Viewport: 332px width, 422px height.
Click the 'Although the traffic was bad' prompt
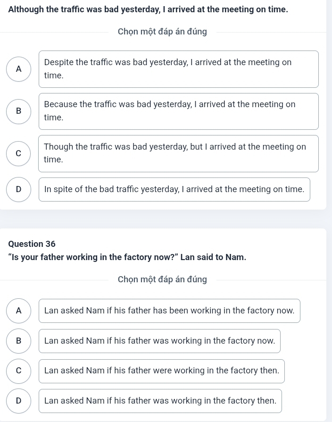[148, 9]
